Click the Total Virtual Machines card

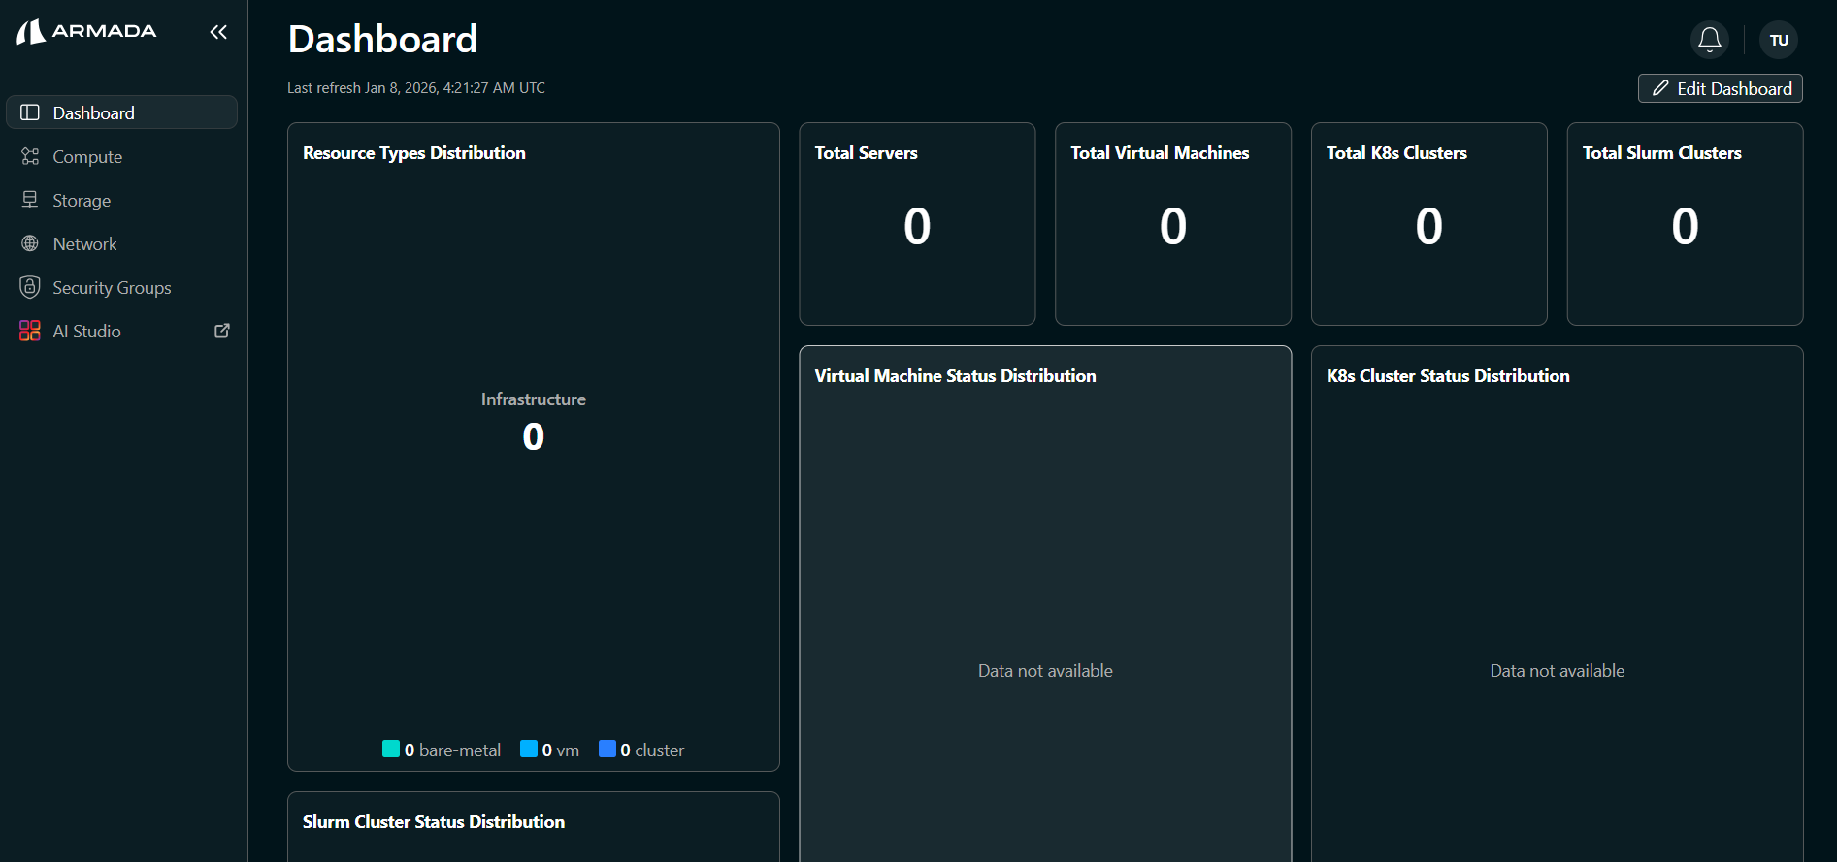pos(1172,224)
